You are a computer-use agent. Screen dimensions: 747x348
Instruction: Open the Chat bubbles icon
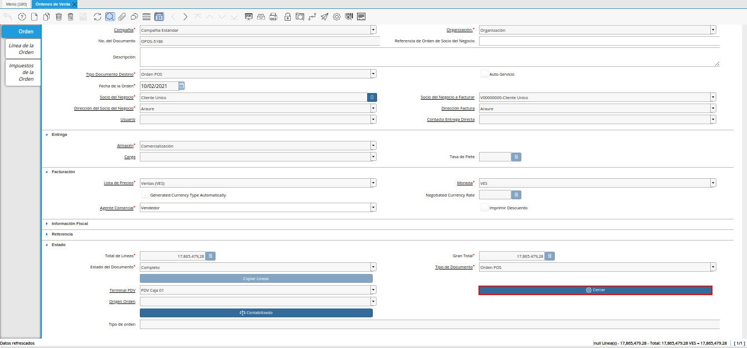(x=134, y=17)
